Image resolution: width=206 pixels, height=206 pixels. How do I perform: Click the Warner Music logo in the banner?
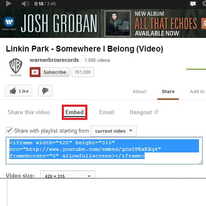point(9,23)
